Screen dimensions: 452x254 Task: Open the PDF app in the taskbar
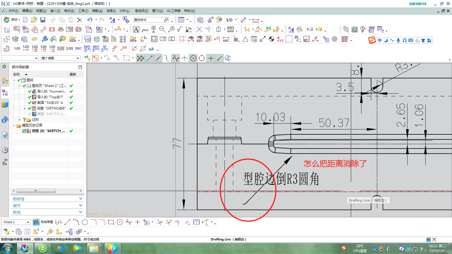(112, 248)
